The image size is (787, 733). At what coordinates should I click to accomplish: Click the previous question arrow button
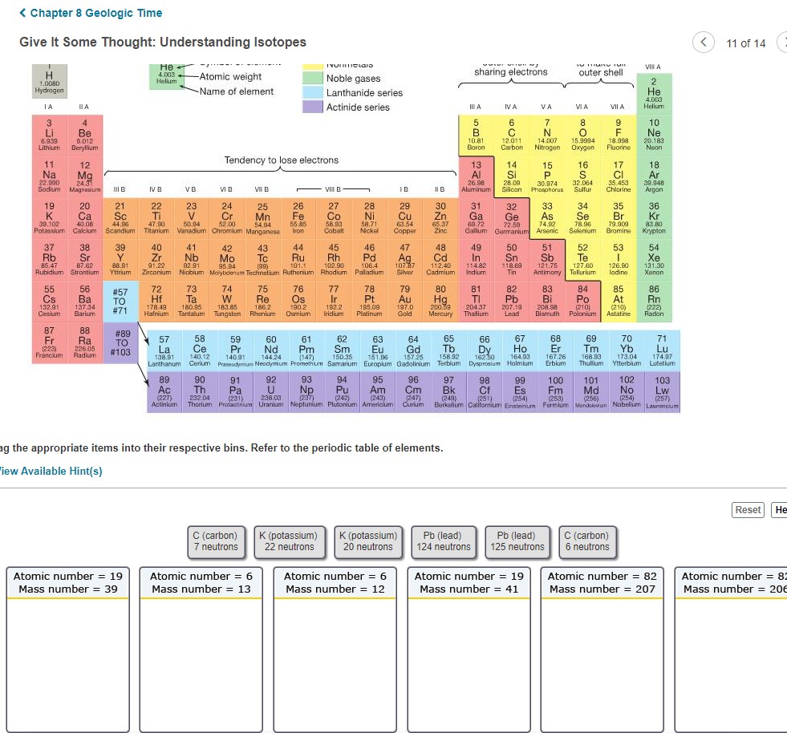(x=704, y=43)
